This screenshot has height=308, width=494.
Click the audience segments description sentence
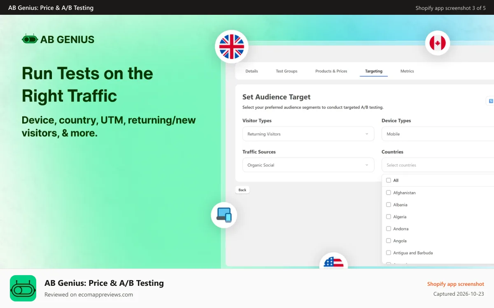click(x=313, y=108)
